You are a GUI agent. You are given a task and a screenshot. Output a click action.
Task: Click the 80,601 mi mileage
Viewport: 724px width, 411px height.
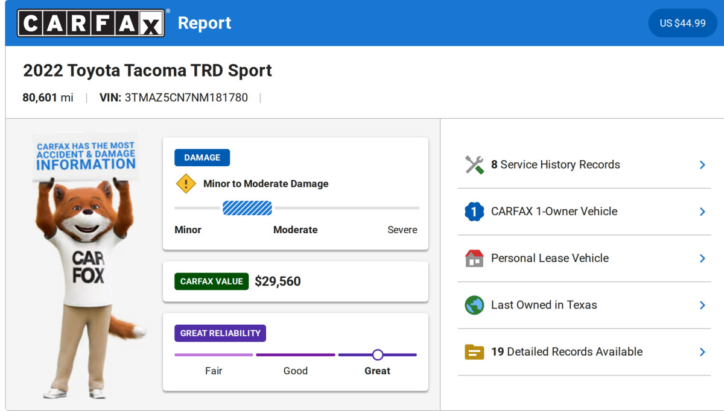coord(48,98)
